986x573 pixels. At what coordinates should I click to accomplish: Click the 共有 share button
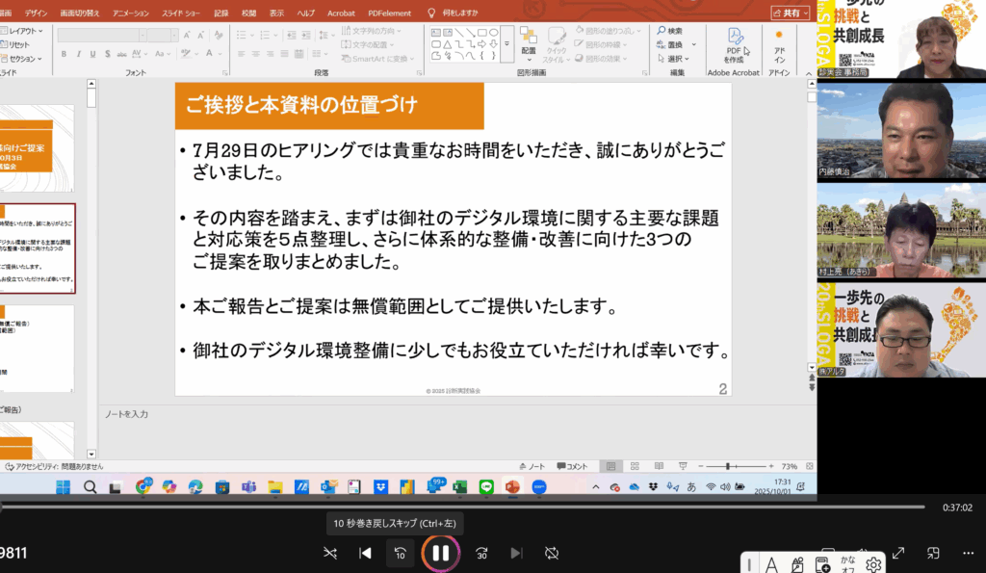click(791, 13)
